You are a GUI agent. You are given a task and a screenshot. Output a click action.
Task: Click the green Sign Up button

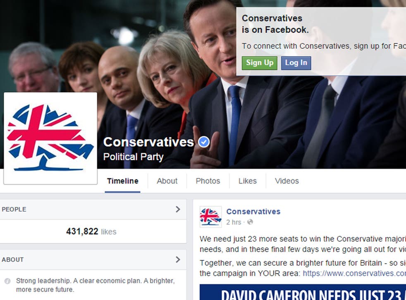(x=260, y=63)
